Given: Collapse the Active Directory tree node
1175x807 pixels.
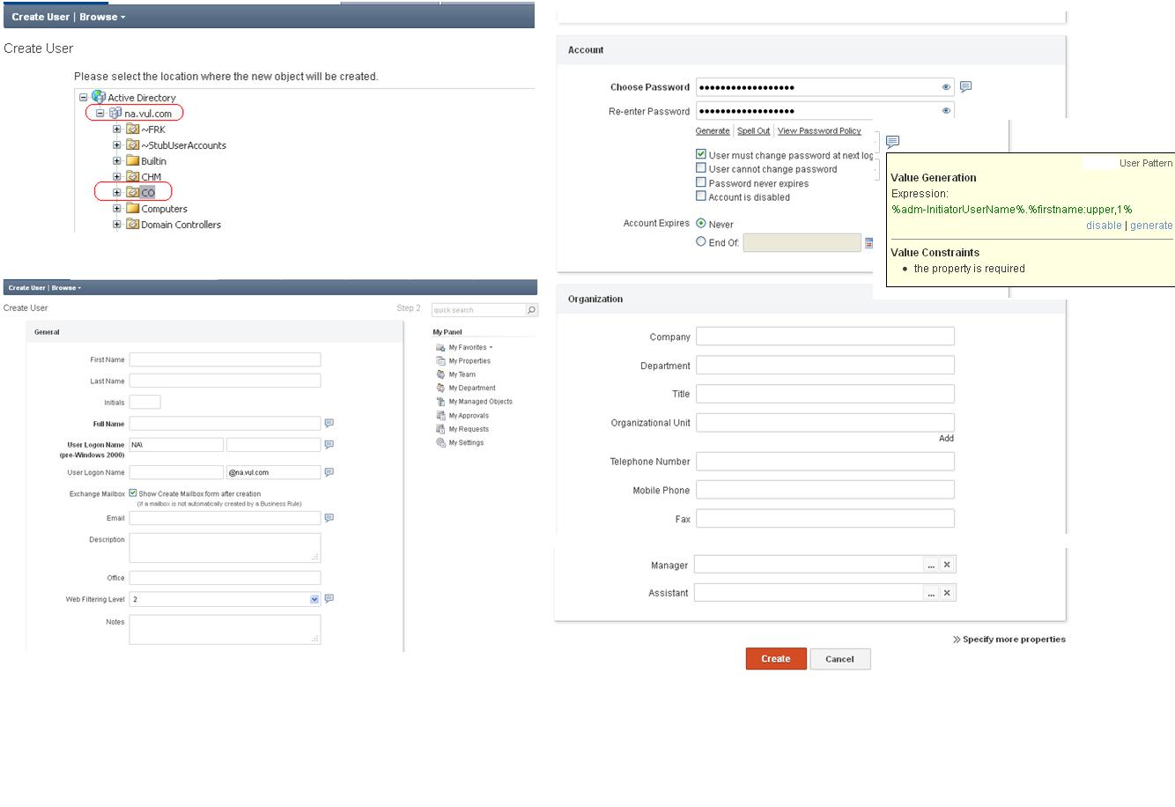Looking at the screenshot, I should click(x=84, y=98).
